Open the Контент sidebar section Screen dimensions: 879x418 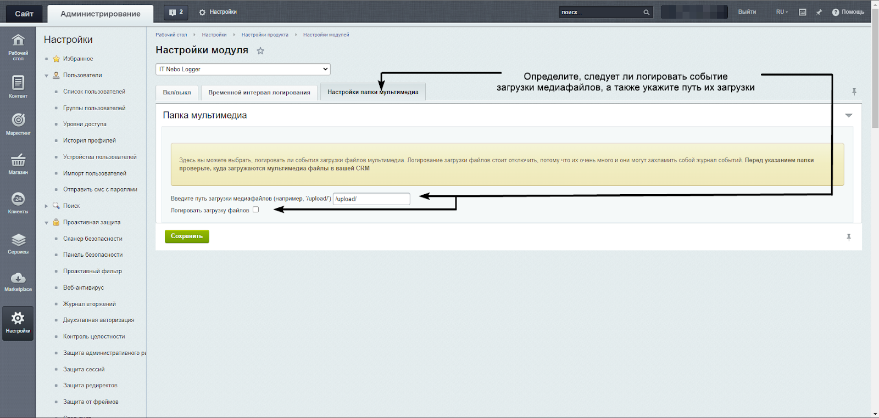point(18,87)
